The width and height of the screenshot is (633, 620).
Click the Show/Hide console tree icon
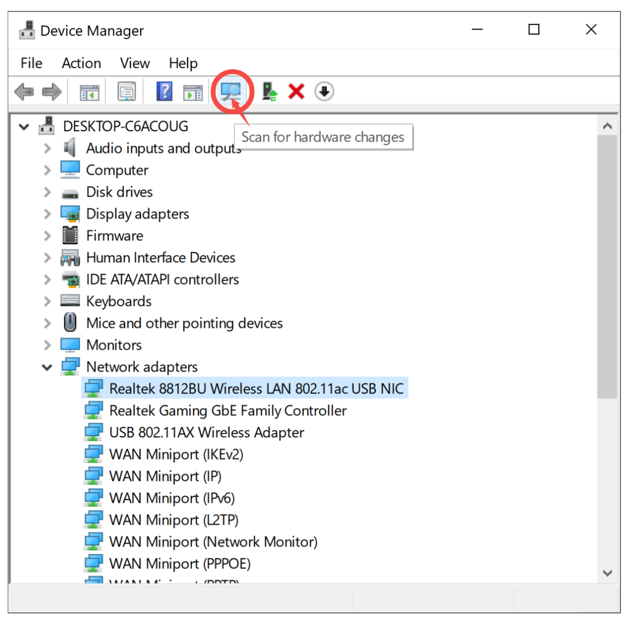(x=89, y=92)
